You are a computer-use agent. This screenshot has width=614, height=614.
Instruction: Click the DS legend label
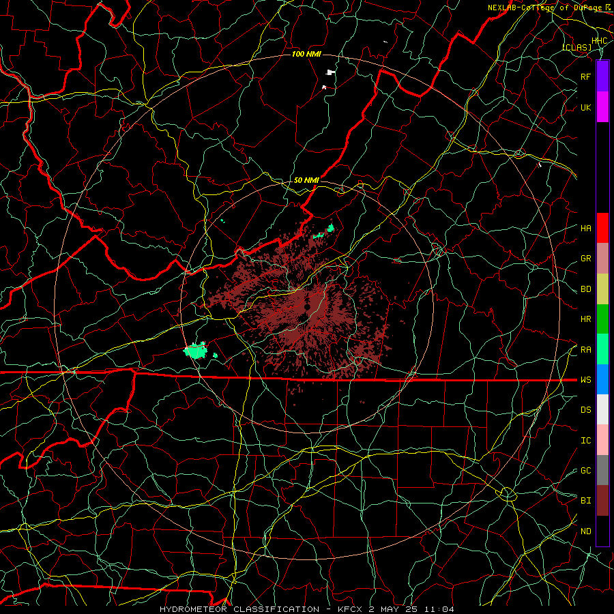pos(585,410)
